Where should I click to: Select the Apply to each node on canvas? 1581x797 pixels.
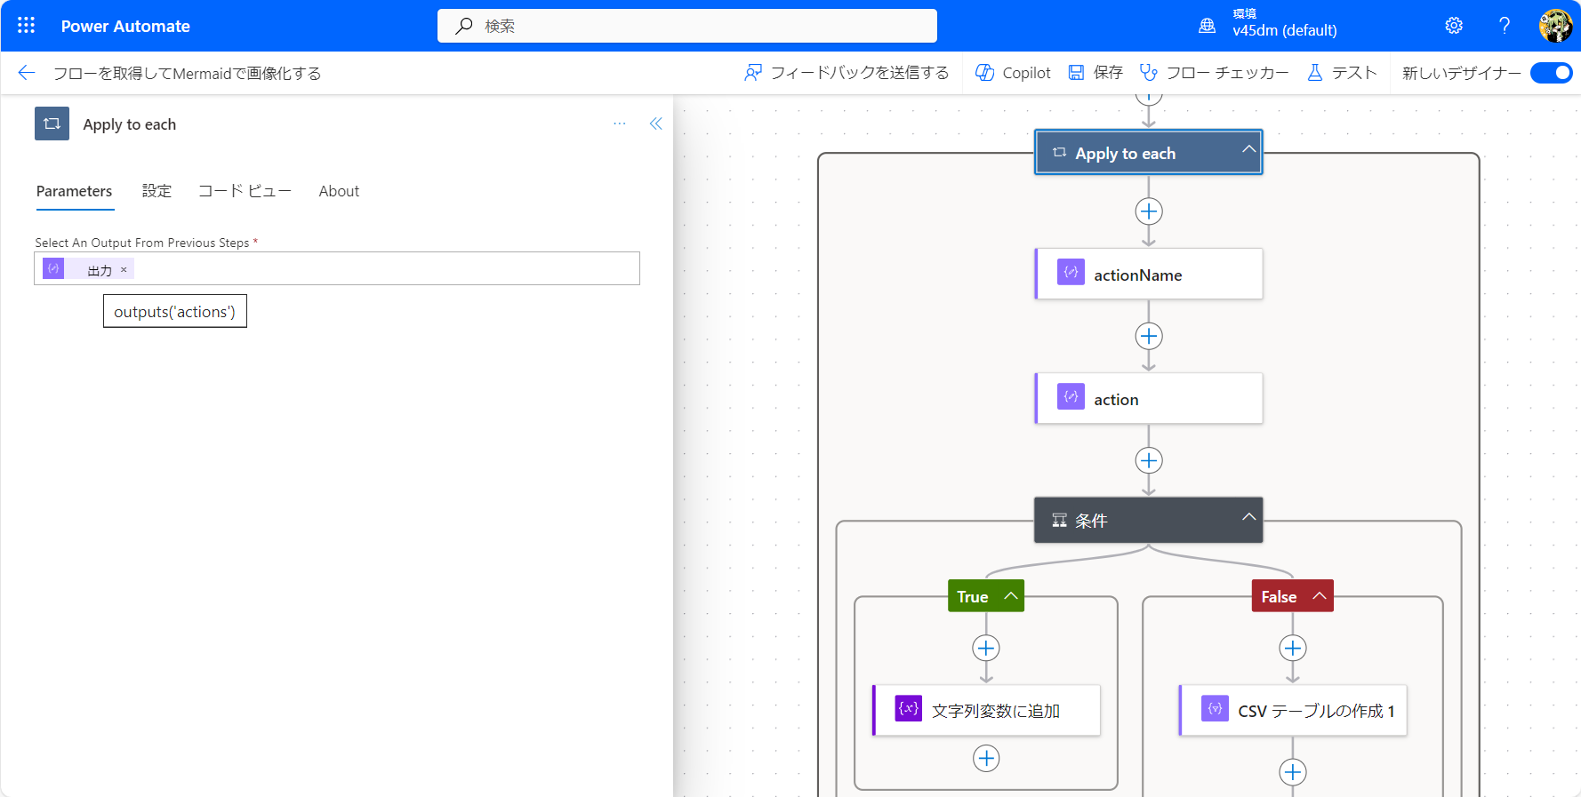click(x=1148, y=153)
